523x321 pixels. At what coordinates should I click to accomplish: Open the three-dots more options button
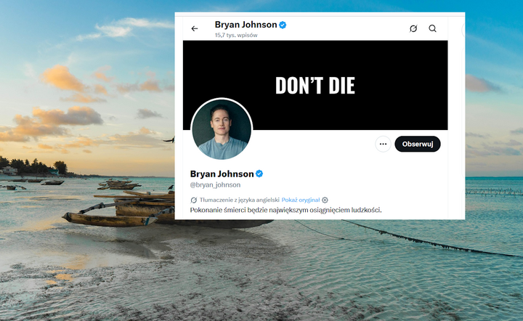(x=383, y=144)
